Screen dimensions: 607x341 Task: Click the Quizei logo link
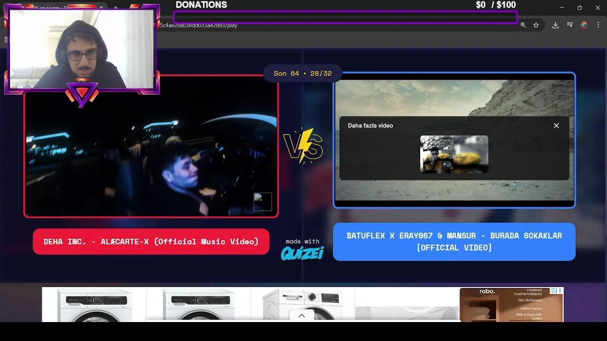[302, 253]
